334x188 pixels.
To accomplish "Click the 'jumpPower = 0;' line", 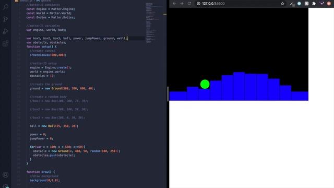I will tap(41, 138).
